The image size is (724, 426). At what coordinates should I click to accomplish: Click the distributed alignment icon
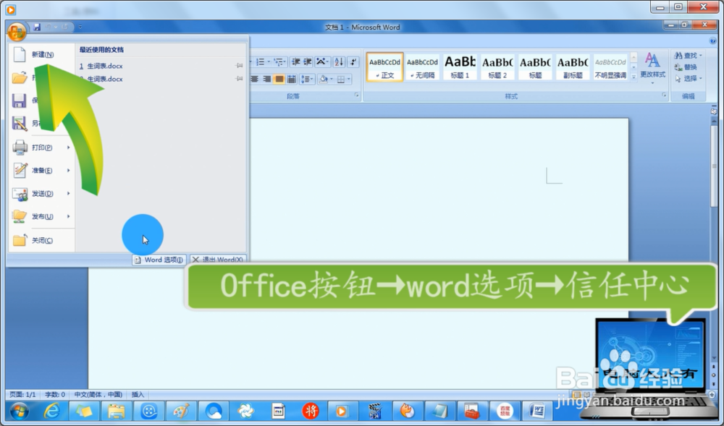coord(291,80)
